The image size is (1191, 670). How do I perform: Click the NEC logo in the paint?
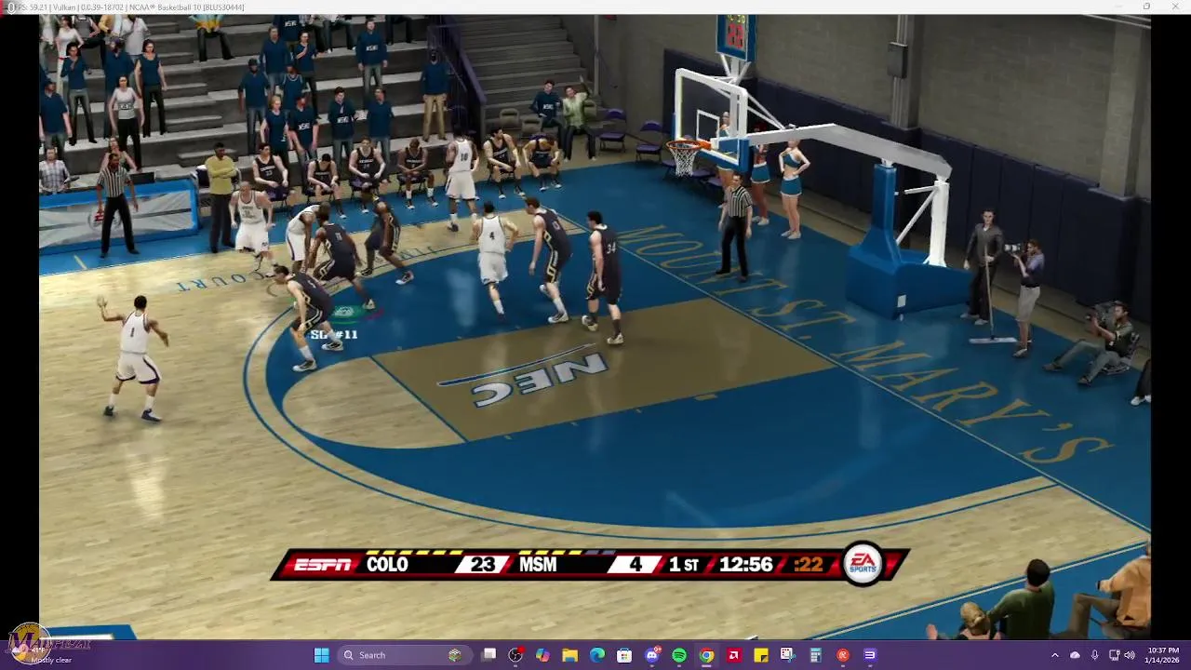pyautogui.click(x=542, y=378)
